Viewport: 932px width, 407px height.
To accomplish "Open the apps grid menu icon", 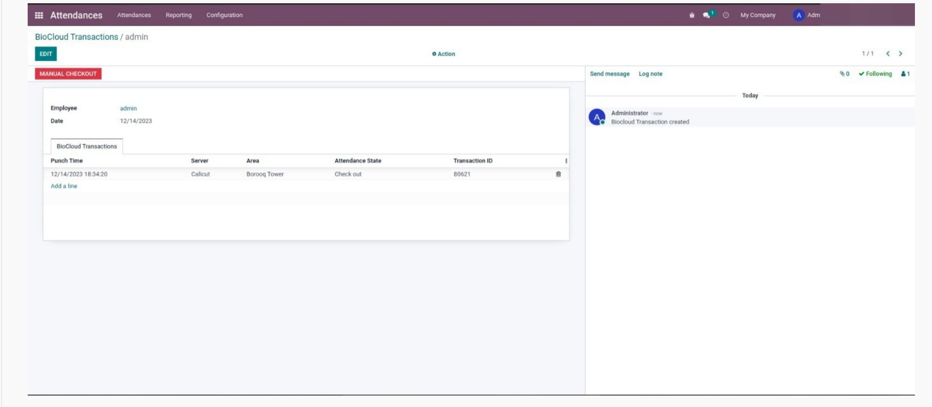I will [39, 15].
